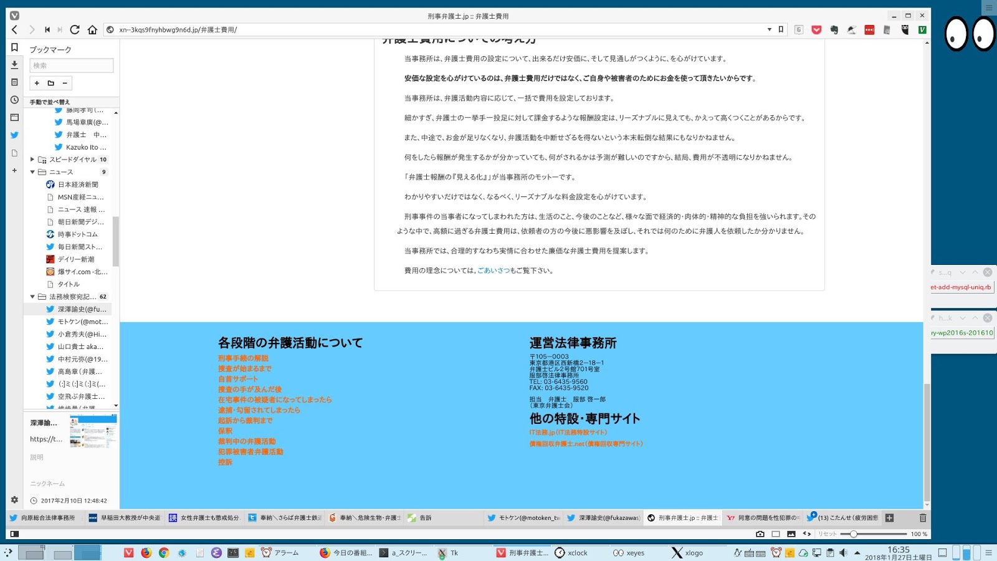This screenshot has height=561, width=997.
Task: Click the owl Hootsuite extension icon
Action: (905, 29)
